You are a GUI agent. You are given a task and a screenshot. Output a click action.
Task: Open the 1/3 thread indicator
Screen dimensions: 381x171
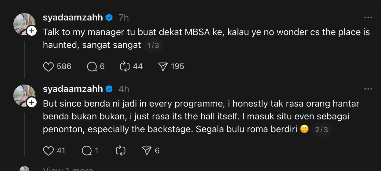click(153, 46)
